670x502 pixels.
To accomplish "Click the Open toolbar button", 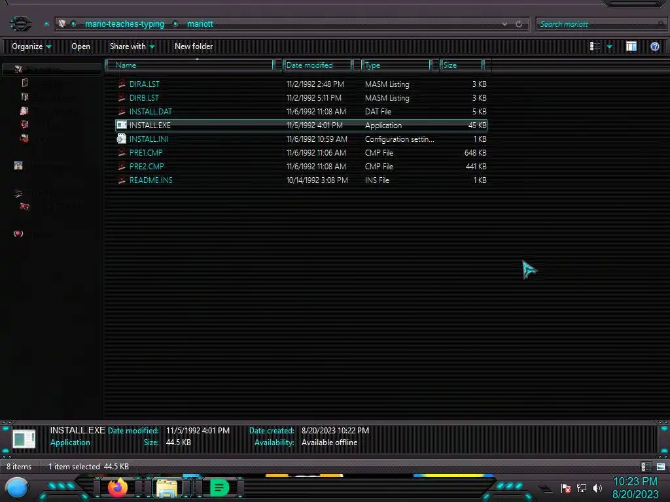I will click(x=80, y=46).
